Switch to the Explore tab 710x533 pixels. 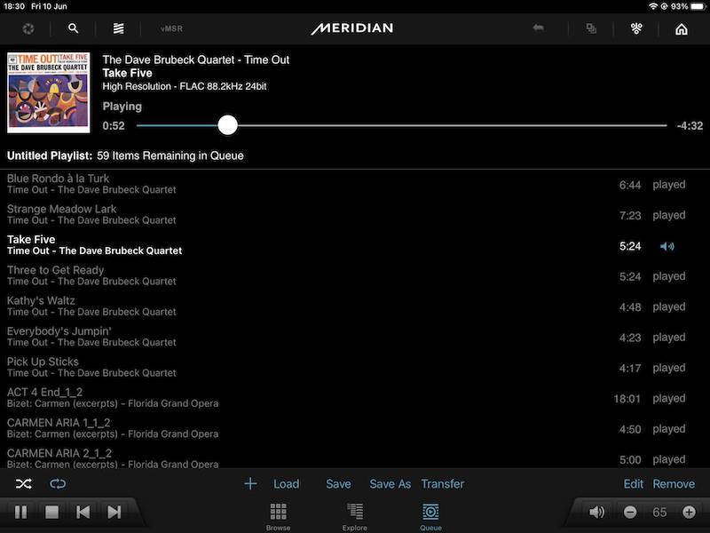click(x=354, y=517)
